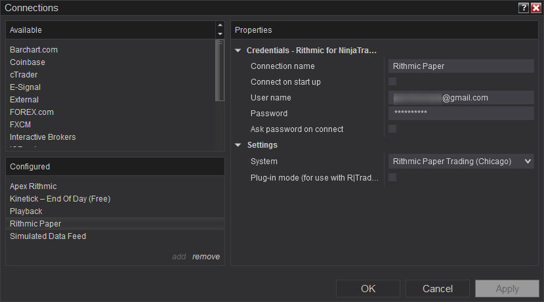Open the help question mark icon
The width and height of the screenshot is (544, 302).
[524, 8]
